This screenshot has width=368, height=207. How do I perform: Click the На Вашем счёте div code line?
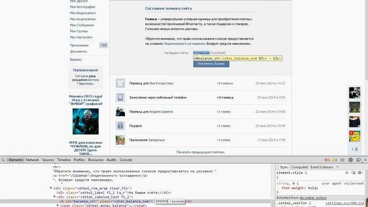[x=114, y=193]
